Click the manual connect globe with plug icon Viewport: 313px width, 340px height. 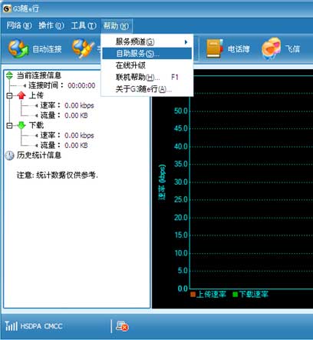(x=84, y=48)
